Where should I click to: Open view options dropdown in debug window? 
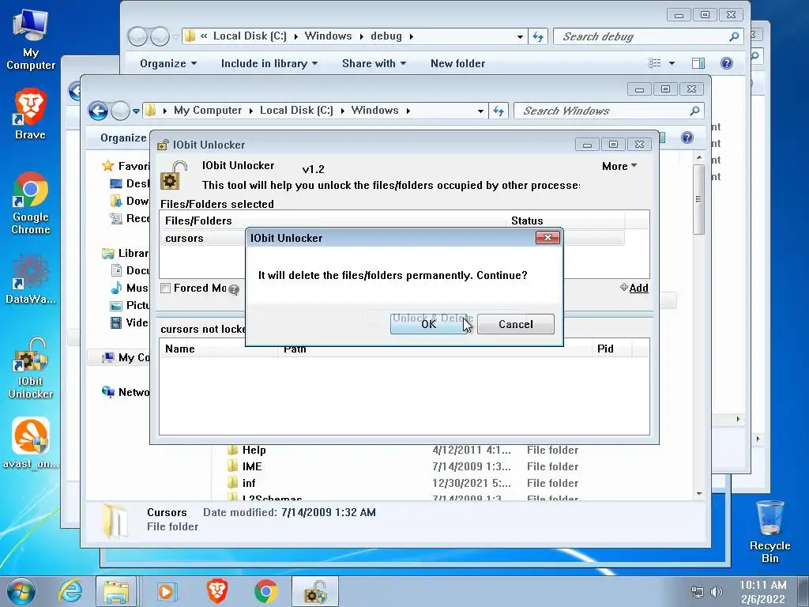click(x=672, y=63)
